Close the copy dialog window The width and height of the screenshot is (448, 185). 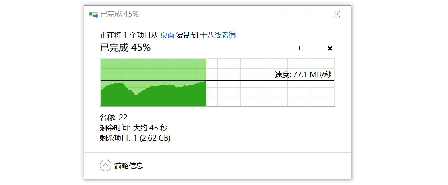[337, 14]
